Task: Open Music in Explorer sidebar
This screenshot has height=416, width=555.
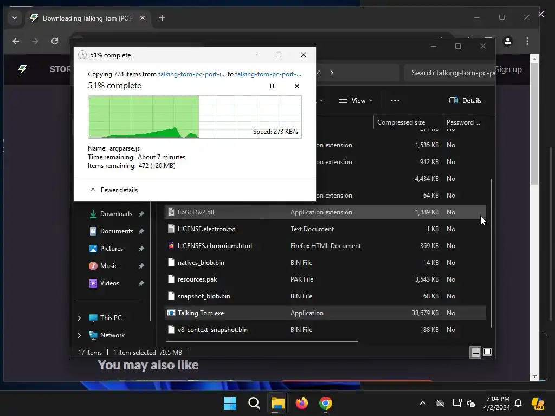Action: (108, 265)
